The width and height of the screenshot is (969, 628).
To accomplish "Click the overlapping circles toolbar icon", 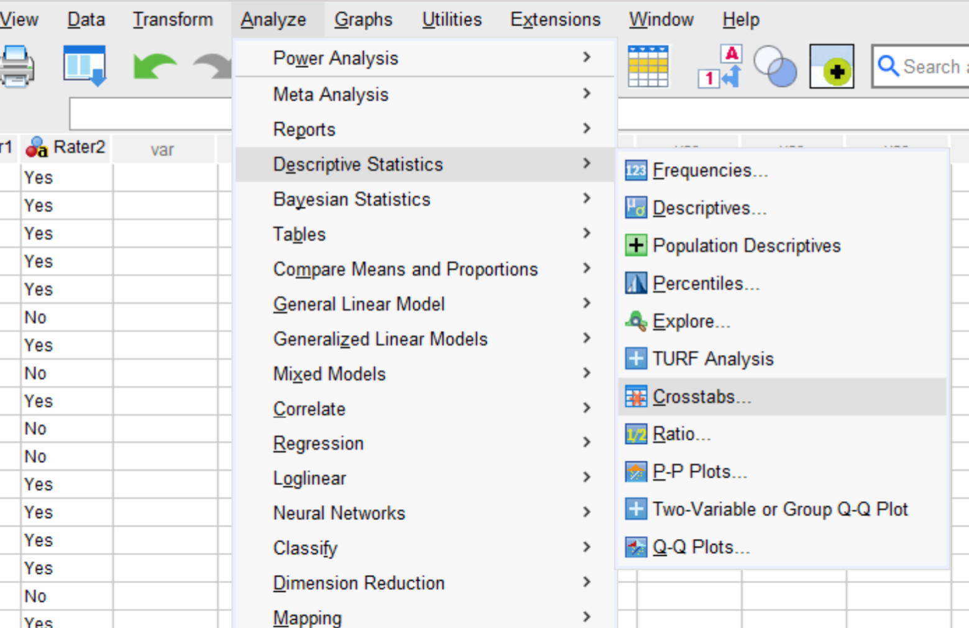I will pyautogui.click(x=774, y=66).
